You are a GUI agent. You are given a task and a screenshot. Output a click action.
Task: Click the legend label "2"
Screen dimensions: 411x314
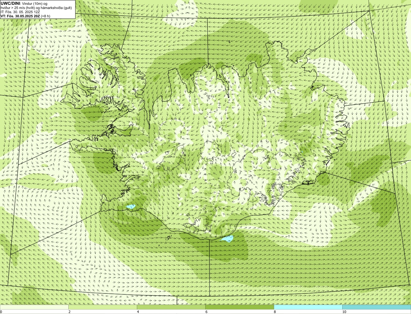(69, 312)
